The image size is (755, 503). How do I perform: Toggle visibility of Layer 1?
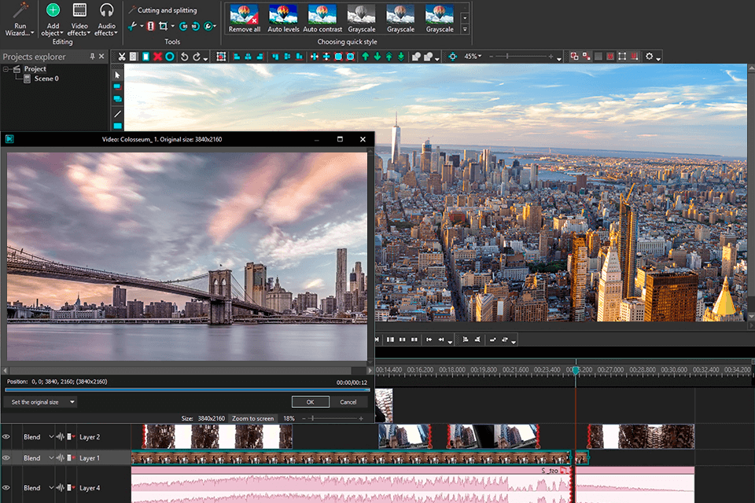pos(6,457)
